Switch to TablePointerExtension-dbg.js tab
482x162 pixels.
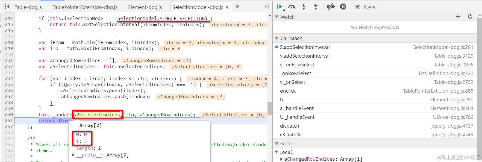(85, 7)
